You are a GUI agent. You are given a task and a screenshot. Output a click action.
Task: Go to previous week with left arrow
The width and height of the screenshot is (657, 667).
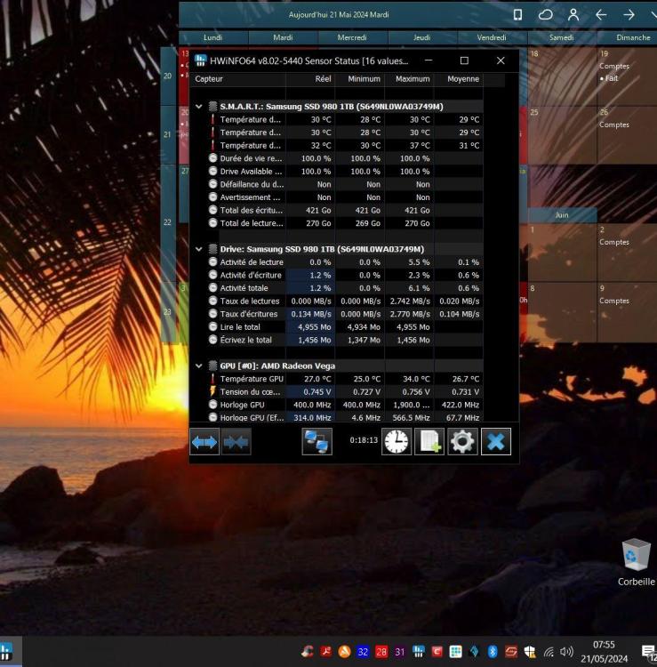[601, 15]
